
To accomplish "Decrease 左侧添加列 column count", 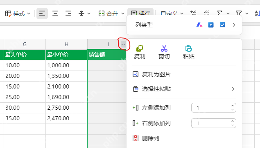I will click(x=233, y=110).
